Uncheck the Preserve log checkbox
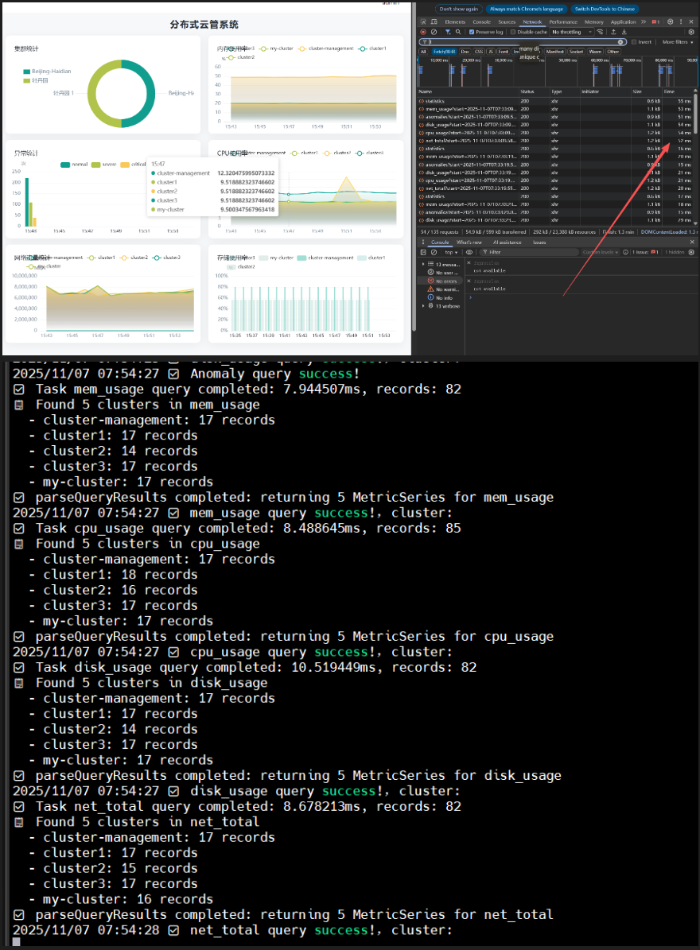This screenshot has width=700, height=950. point(472,32)
